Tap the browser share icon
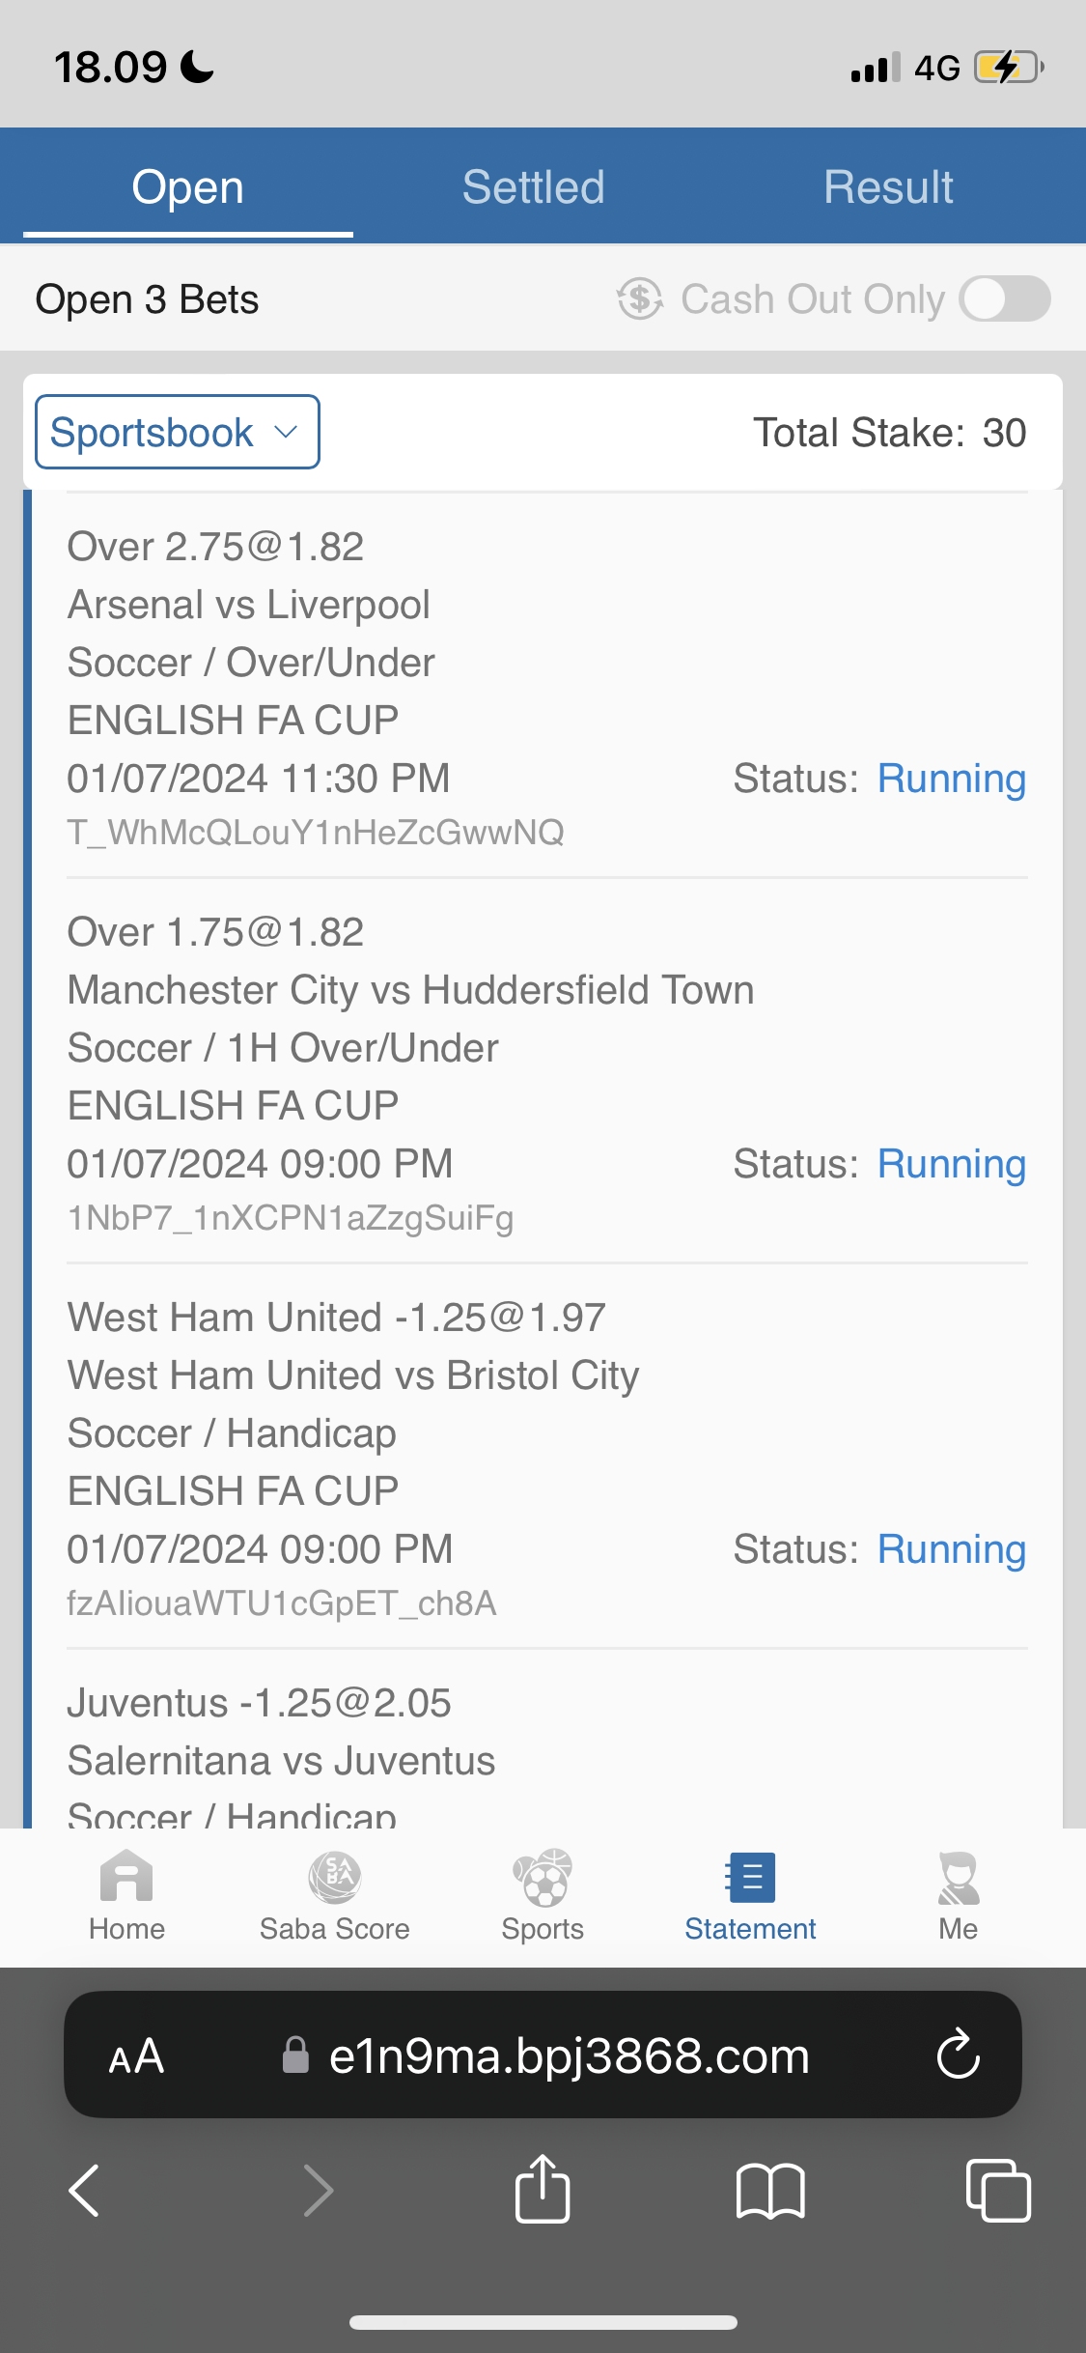 point(543,2190)
